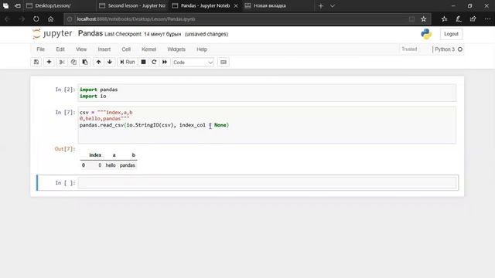Insert cell below with plus icon
Viewport: 495px width, 278px height.
point(49,62)
